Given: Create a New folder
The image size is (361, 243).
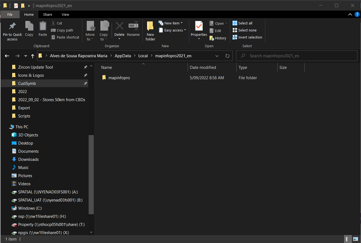Looking at the screenshot, I should [150, 31].
